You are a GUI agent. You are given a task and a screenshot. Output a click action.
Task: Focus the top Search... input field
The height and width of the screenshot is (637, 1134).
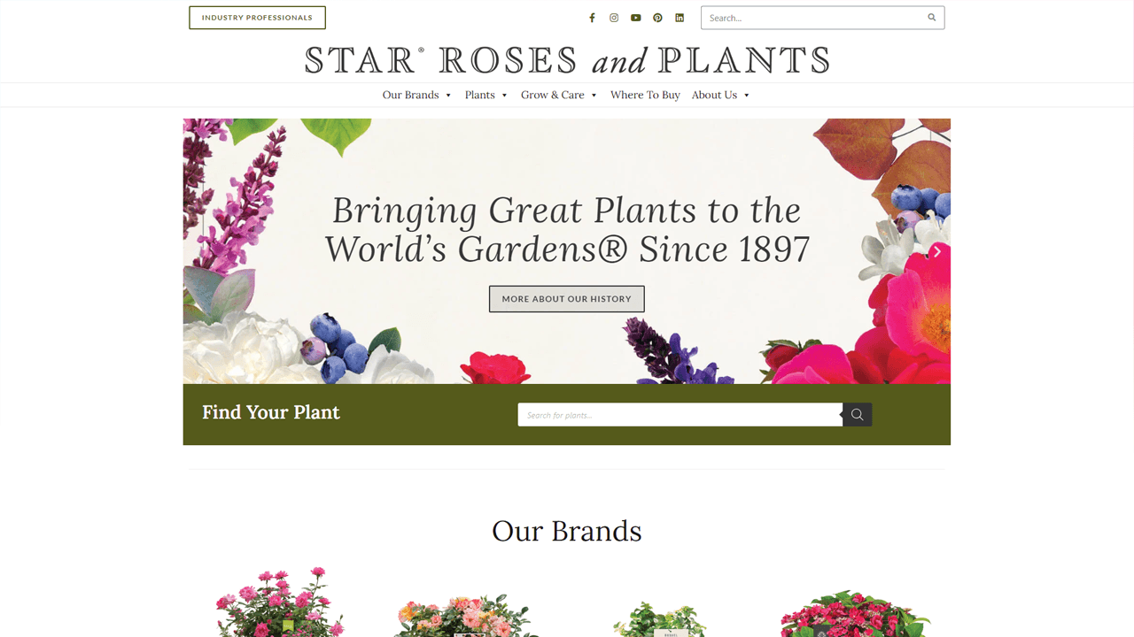[x=812, y=18]
